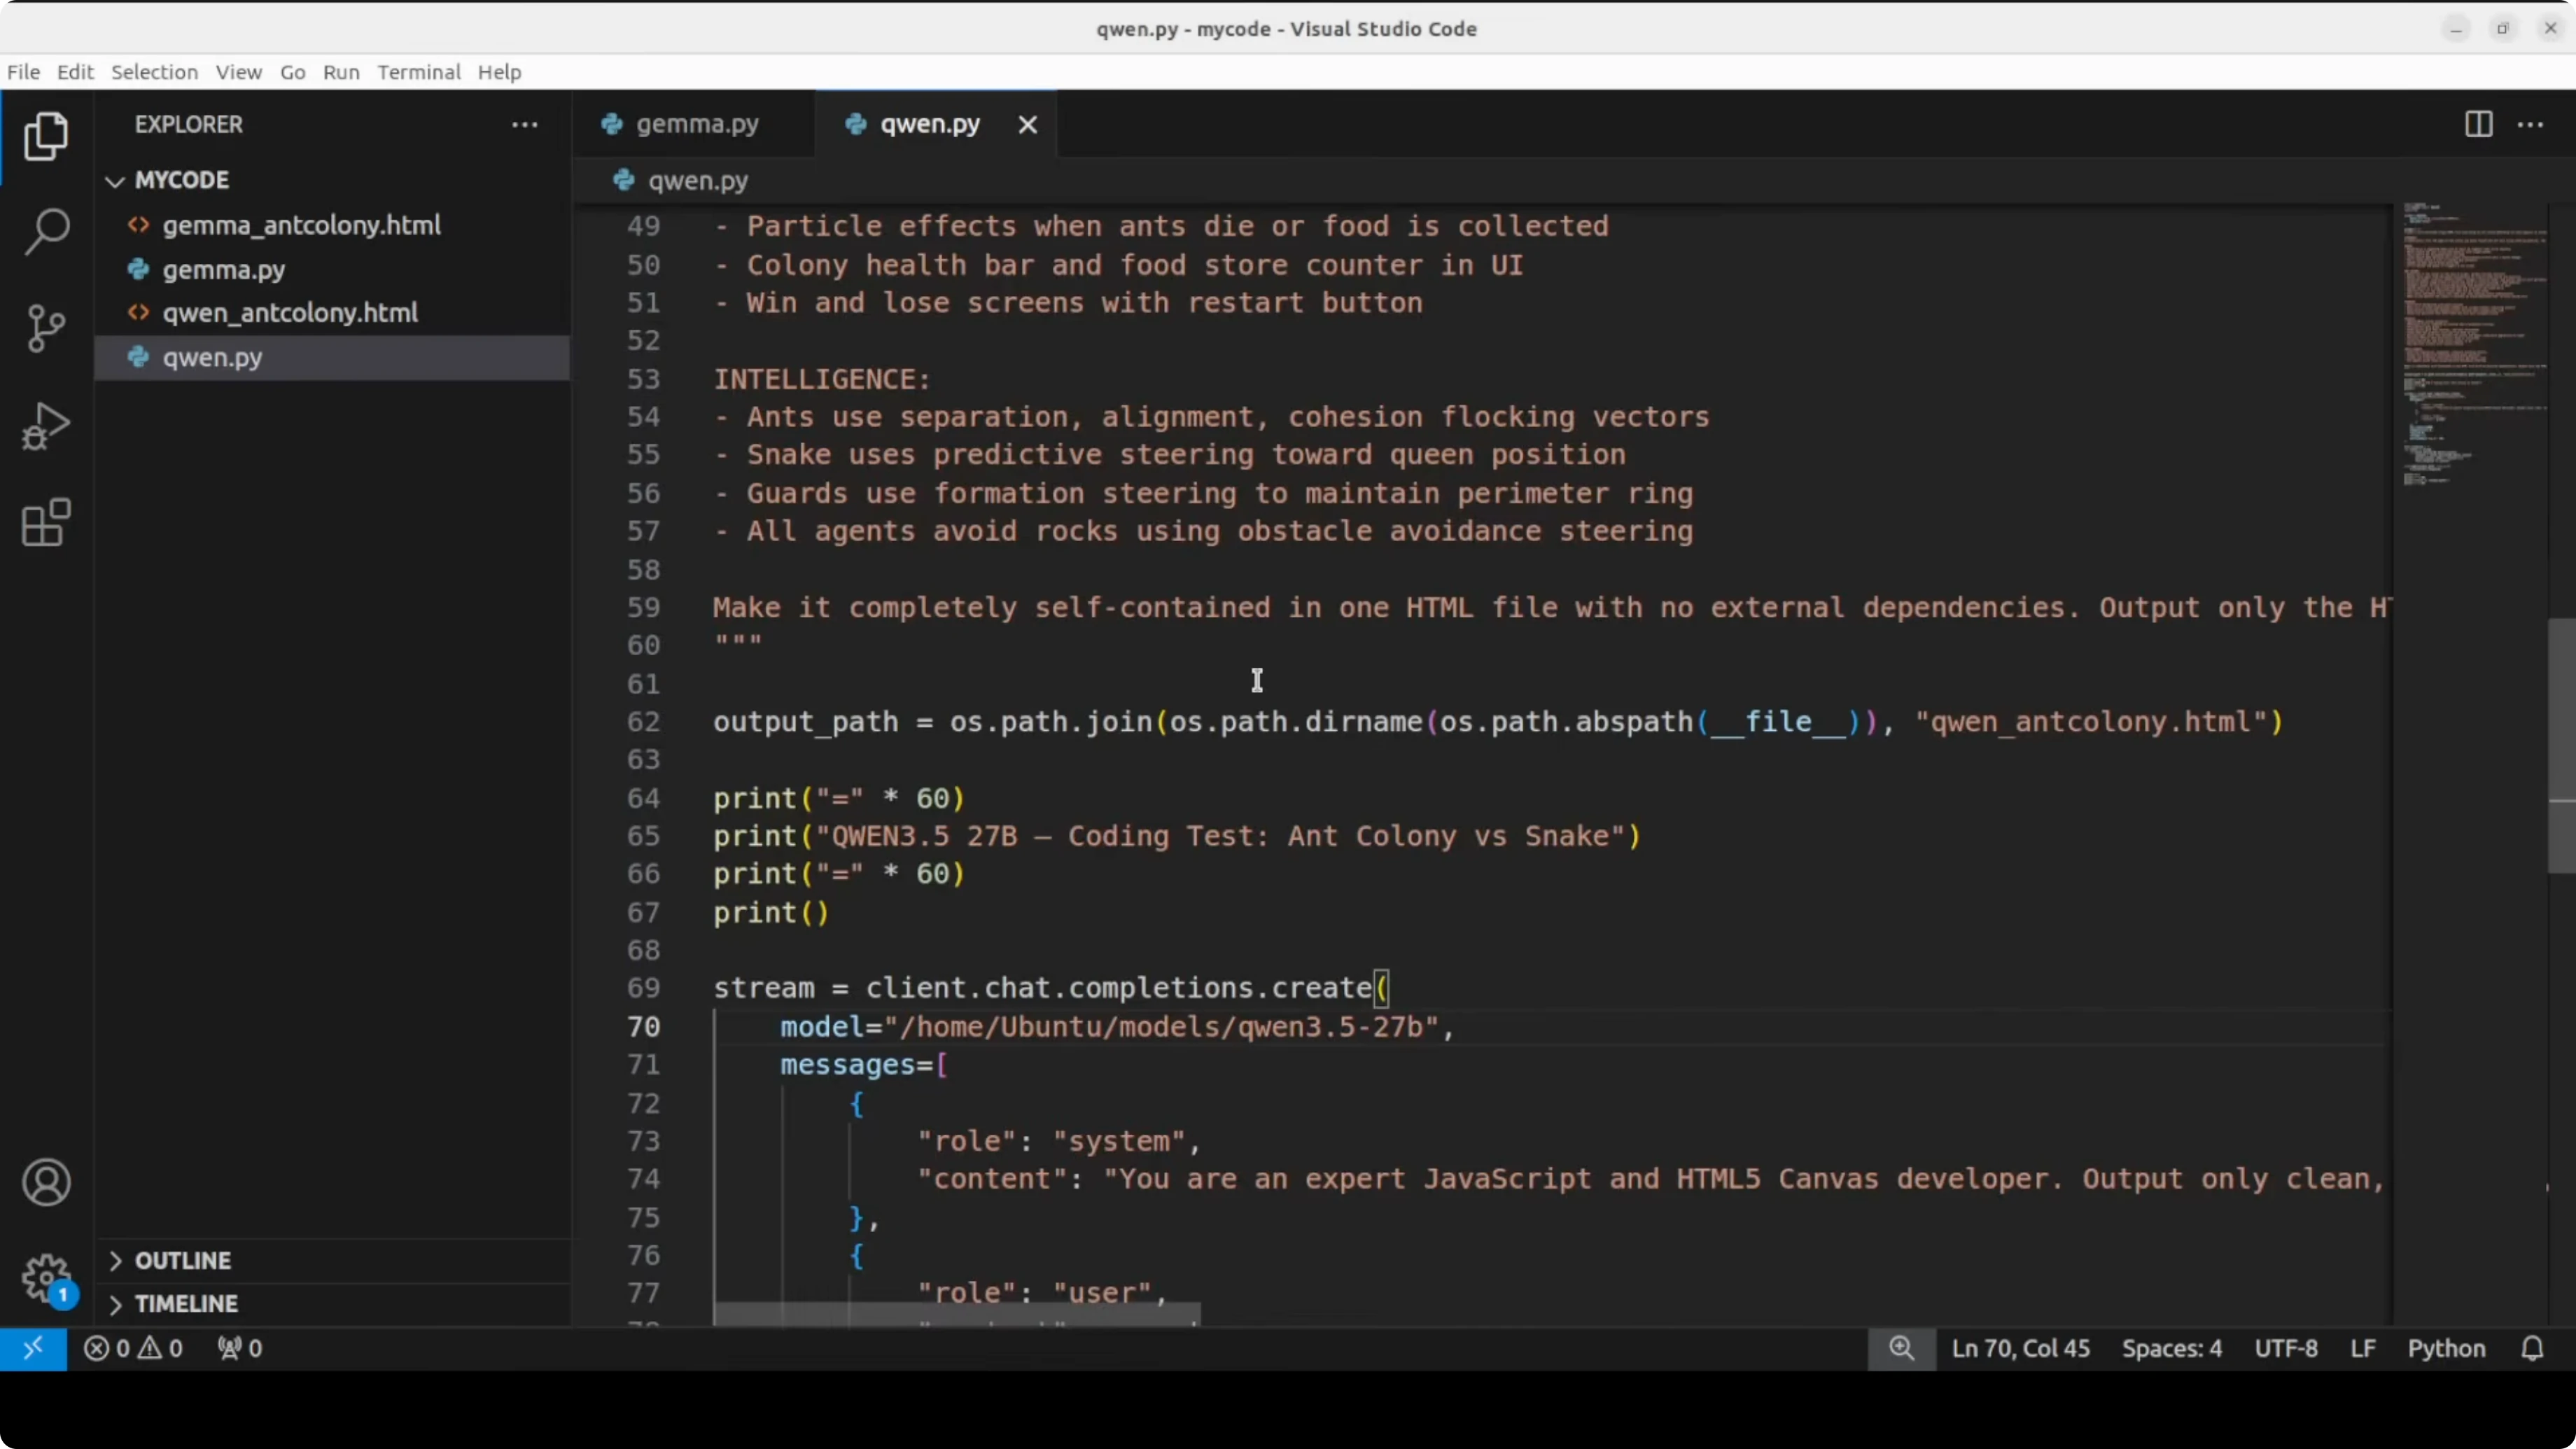
Task: Click the editor vertical scrollbar thumb
Action: 2561,745
